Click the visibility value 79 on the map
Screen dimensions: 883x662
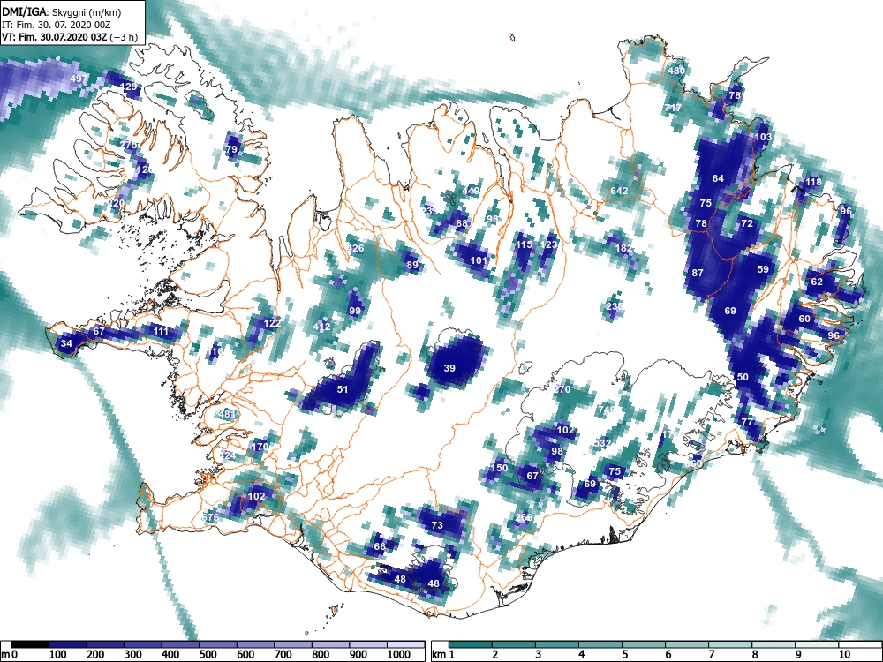231,149
